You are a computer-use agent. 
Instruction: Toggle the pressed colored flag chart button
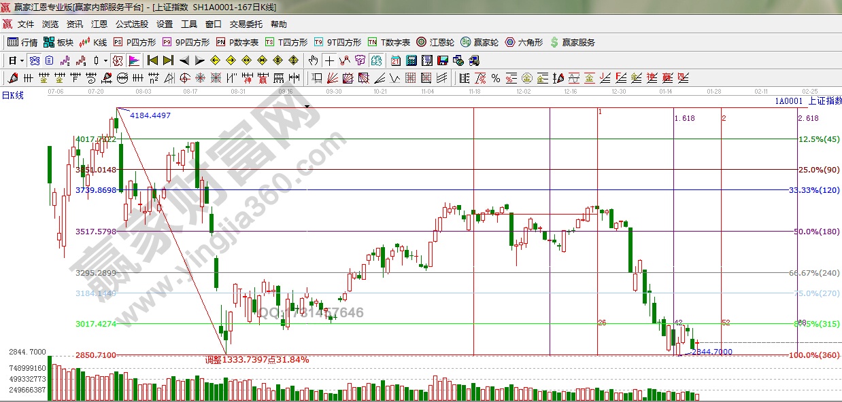click(133, 60)
